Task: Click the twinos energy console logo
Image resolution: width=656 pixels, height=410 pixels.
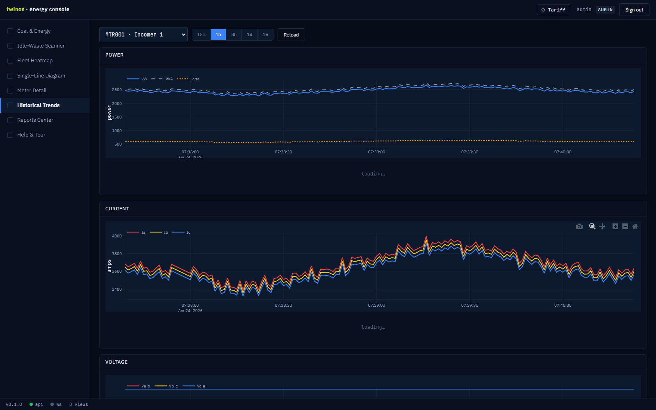Action: 38,9
